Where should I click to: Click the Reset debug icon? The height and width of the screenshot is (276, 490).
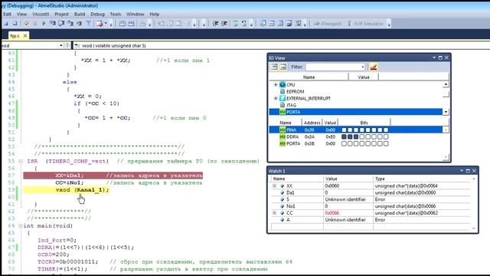[89, 23]
